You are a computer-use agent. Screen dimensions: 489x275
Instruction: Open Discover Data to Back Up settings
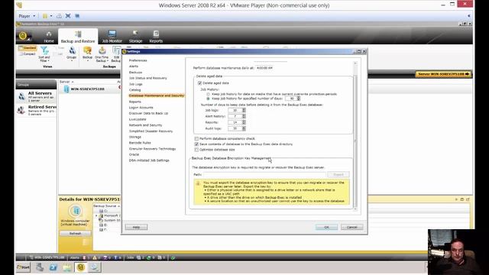point(148,114)
